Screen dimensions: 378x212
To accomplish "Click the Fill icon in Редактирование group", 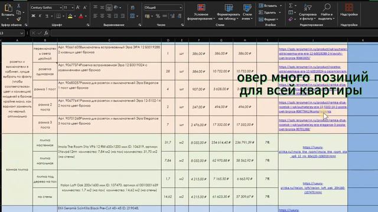I will [x=291, y=12].
